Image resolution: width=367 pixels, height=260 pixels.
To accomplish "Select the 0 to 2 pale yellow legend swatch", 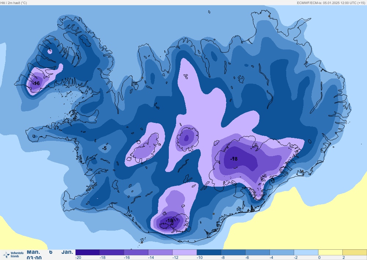I will [x=331, y=252].
